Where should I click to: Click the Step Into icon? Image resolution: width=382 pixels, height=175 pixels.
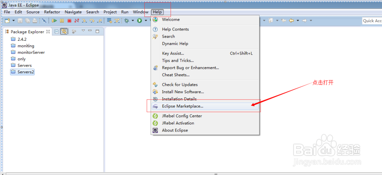pyautogui.click(x=84, y=21)
